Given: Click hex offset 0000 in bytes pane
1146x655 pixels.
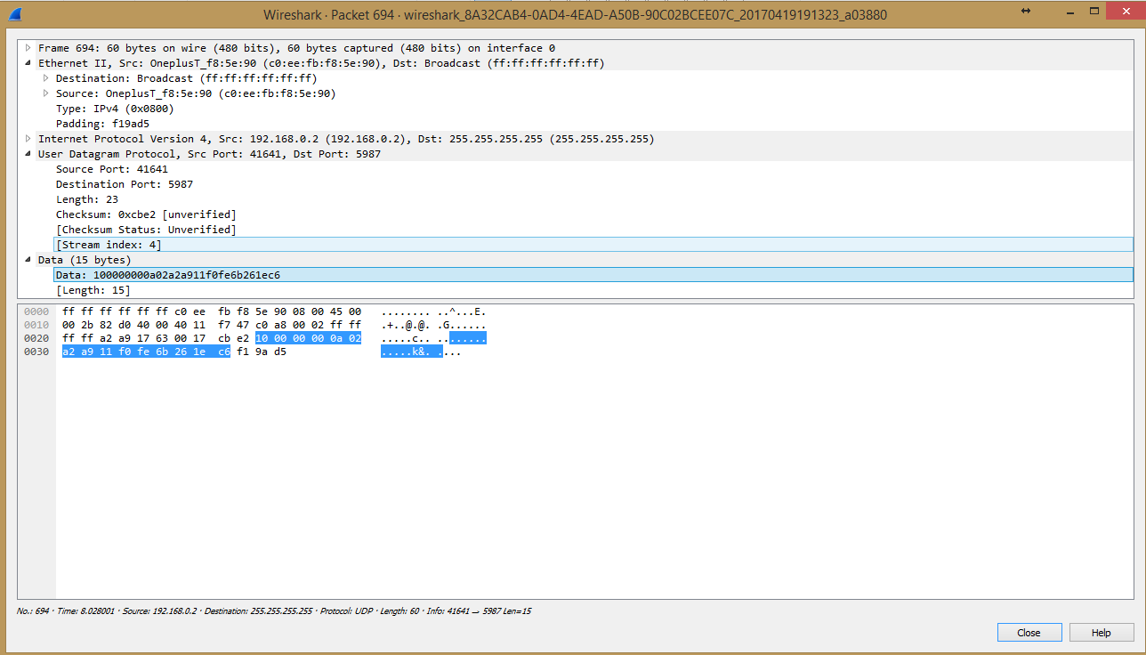Looking at the screenshot, I should pos(36,311).
